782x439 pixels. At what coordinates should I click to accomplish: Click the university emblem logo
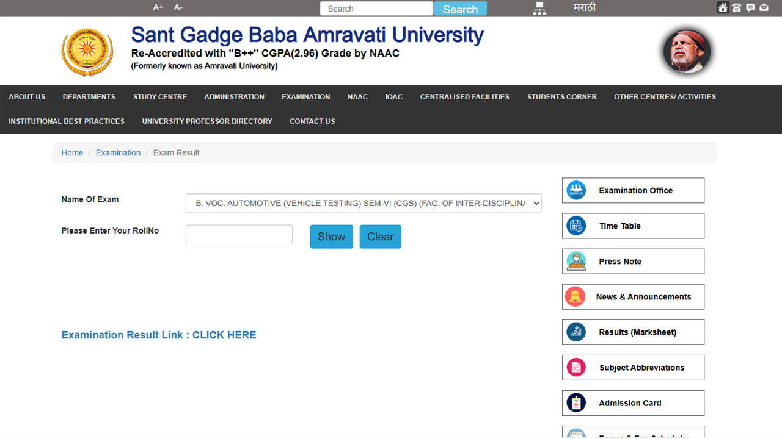click(x=87, y=52)
